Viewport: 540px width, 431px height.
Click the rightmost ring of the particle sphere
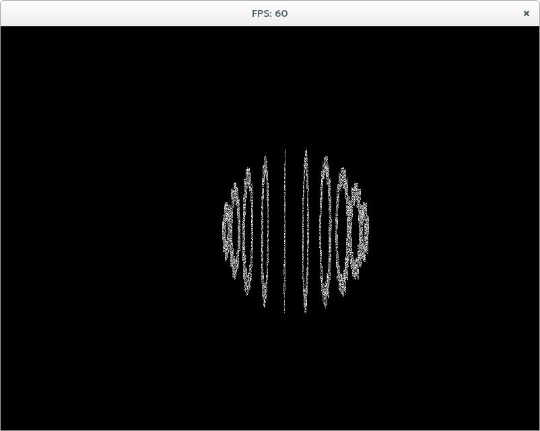click(x=364, y=229)
